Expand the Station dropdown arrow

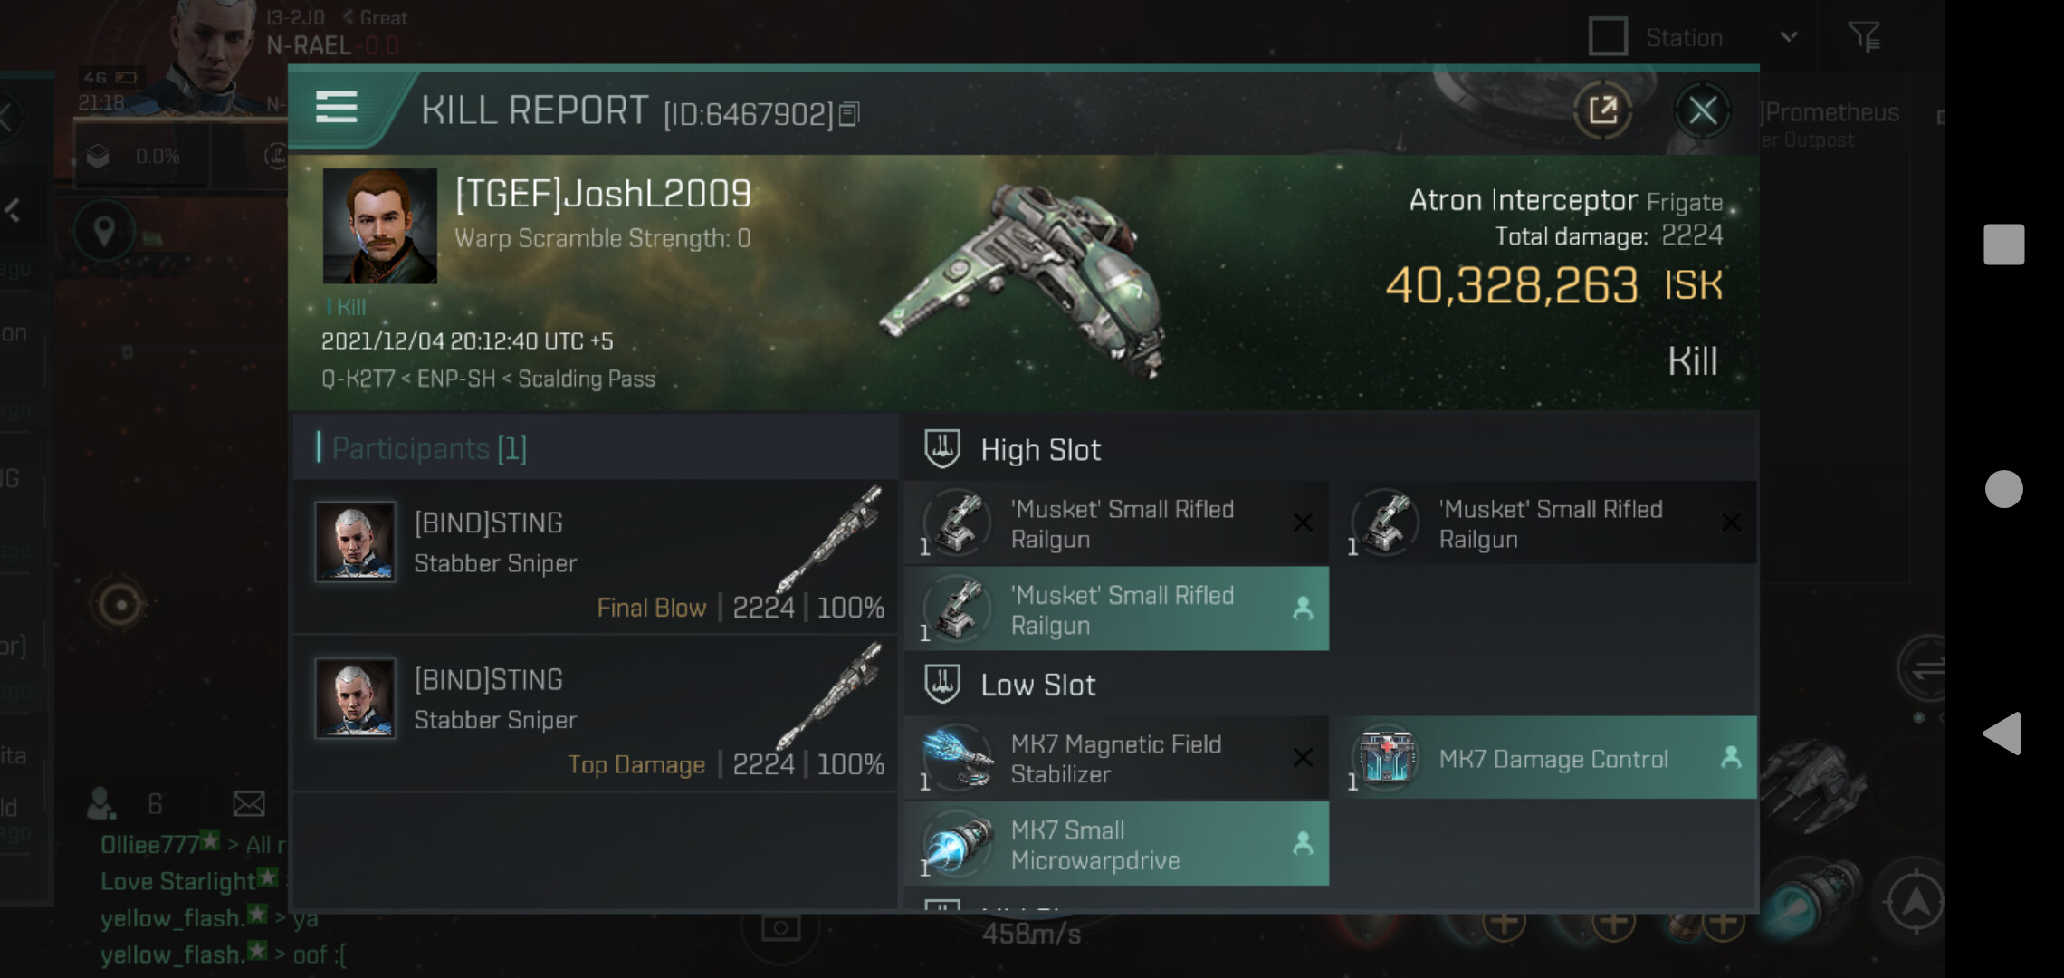pyautogui.click(x=1788, y=37)
